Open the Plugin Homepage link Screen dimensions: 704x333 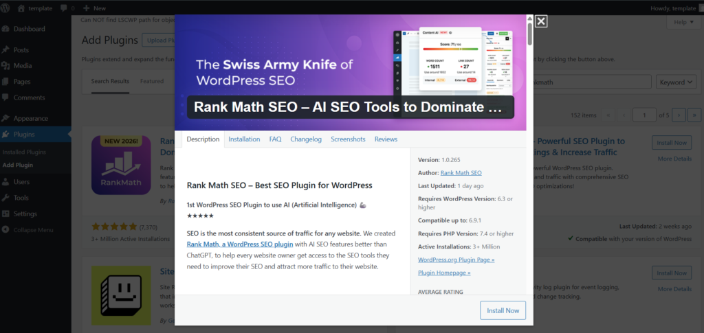pos(444,273)
